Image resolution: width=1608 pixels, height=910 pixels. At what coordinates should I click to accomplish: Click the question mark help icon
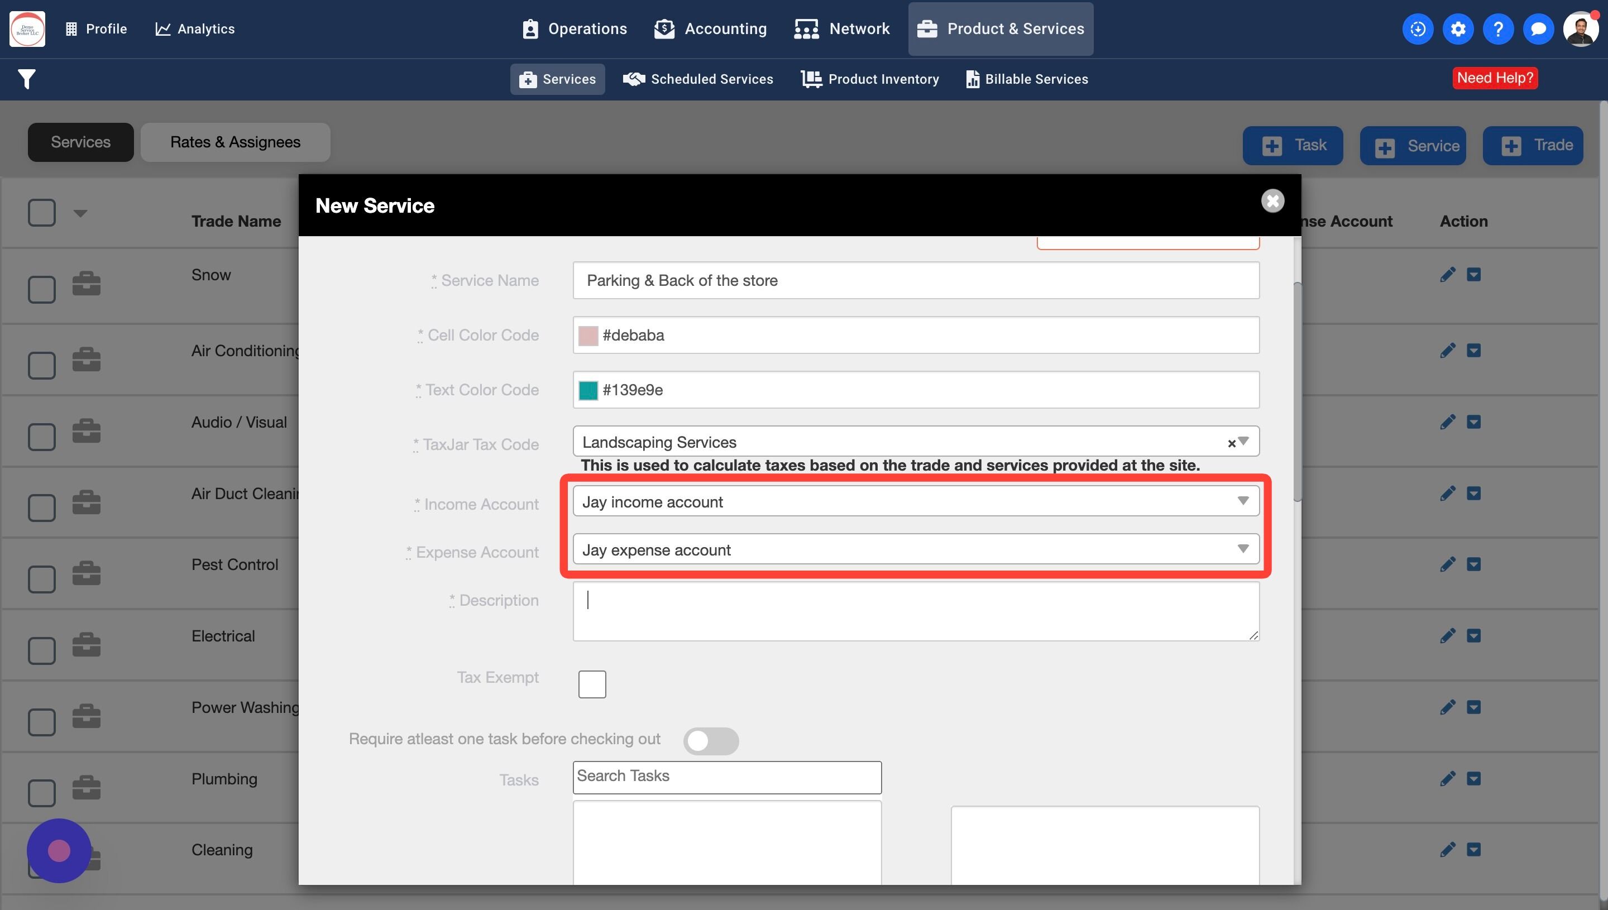pos(1498,28)
